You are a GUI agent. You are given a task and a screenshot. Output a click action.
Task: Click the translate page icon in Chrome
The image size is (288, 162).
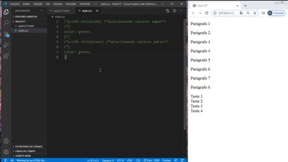[241, 13]
